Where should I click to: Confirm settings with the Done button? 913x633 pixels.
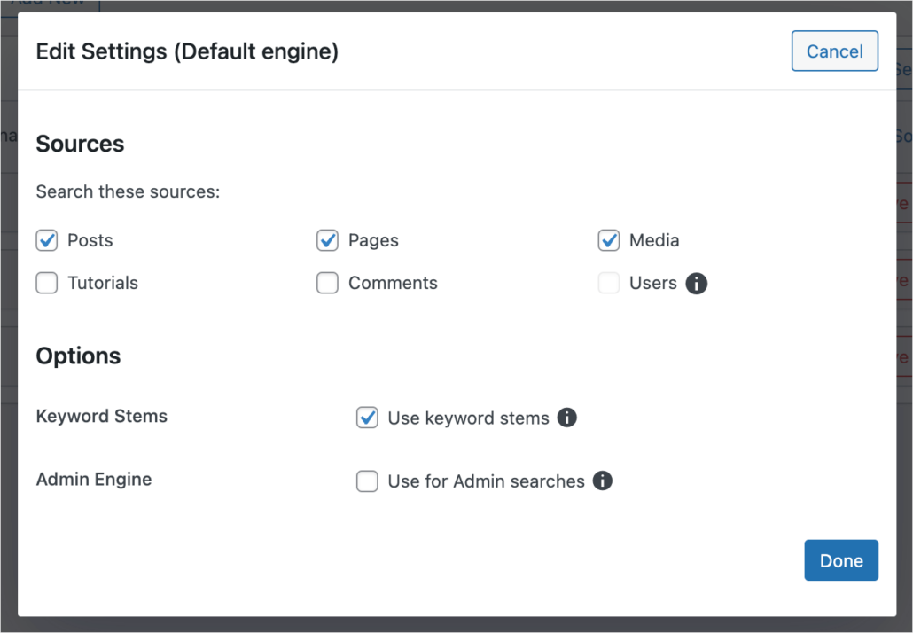pos(840,560)
